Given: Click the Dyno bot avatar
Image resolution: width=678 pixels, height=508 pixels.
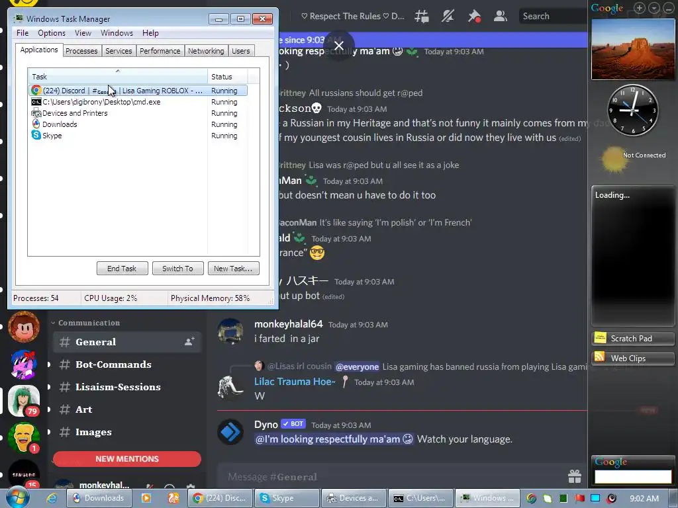Looking at the screenshot, I should [230, 431].
